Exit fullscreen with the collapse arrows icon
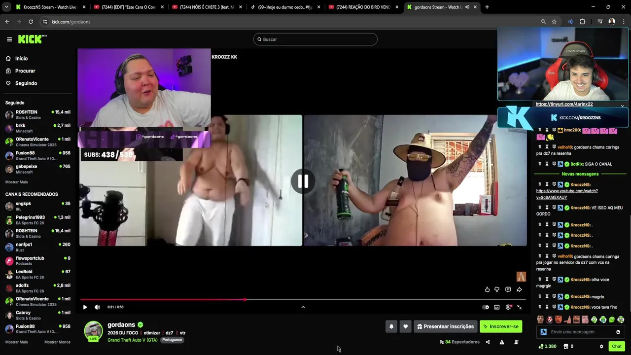The width and height of the screenshot is (631, 355). [519, 307]
